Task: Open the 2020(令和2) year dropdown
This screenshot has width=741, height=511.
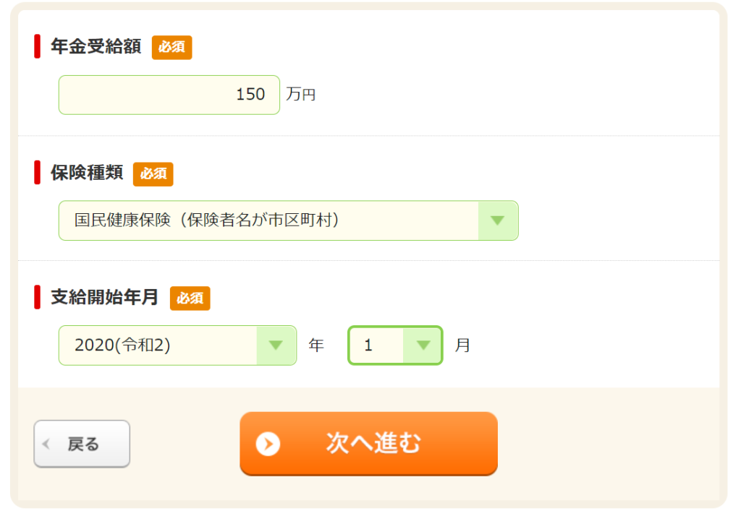Action: pos(178,345)
